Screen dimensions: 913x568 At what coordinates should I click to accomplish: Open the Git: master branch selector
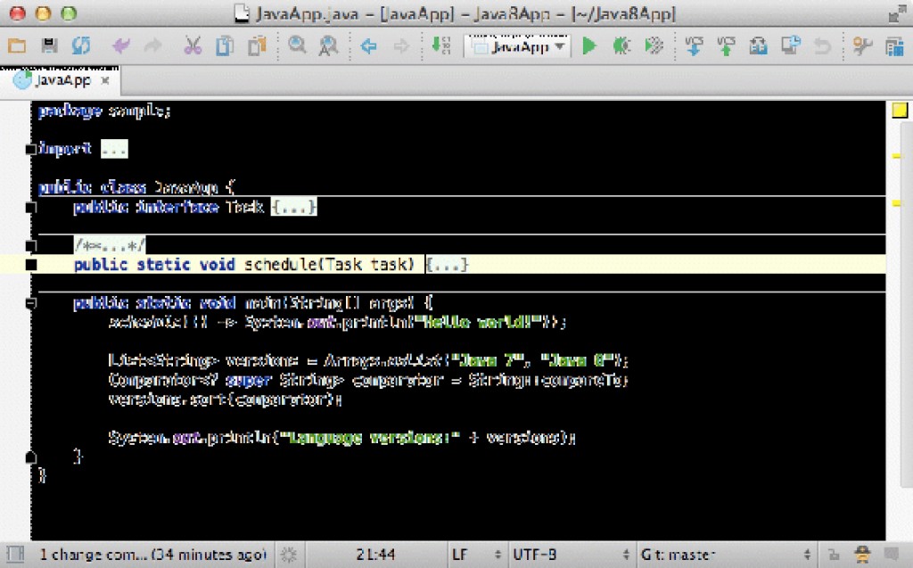(726, 554)
